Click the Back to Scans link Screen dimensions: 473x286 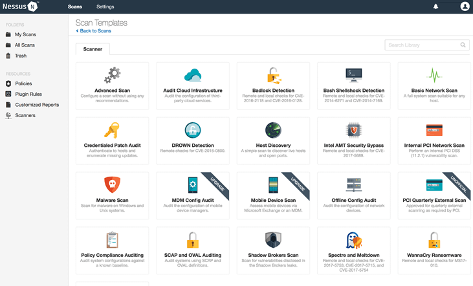[x=94, y=31]
